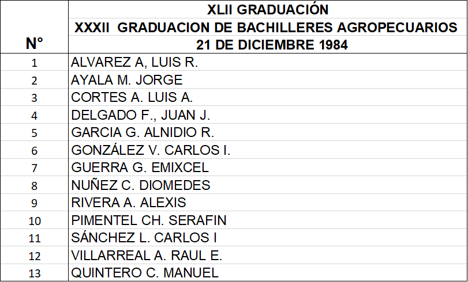Click the 21 DE DICIEMBRE 1984 cell
Viewport: 468px width, 282px height.
pyautogui.click(x=268, y=45)
